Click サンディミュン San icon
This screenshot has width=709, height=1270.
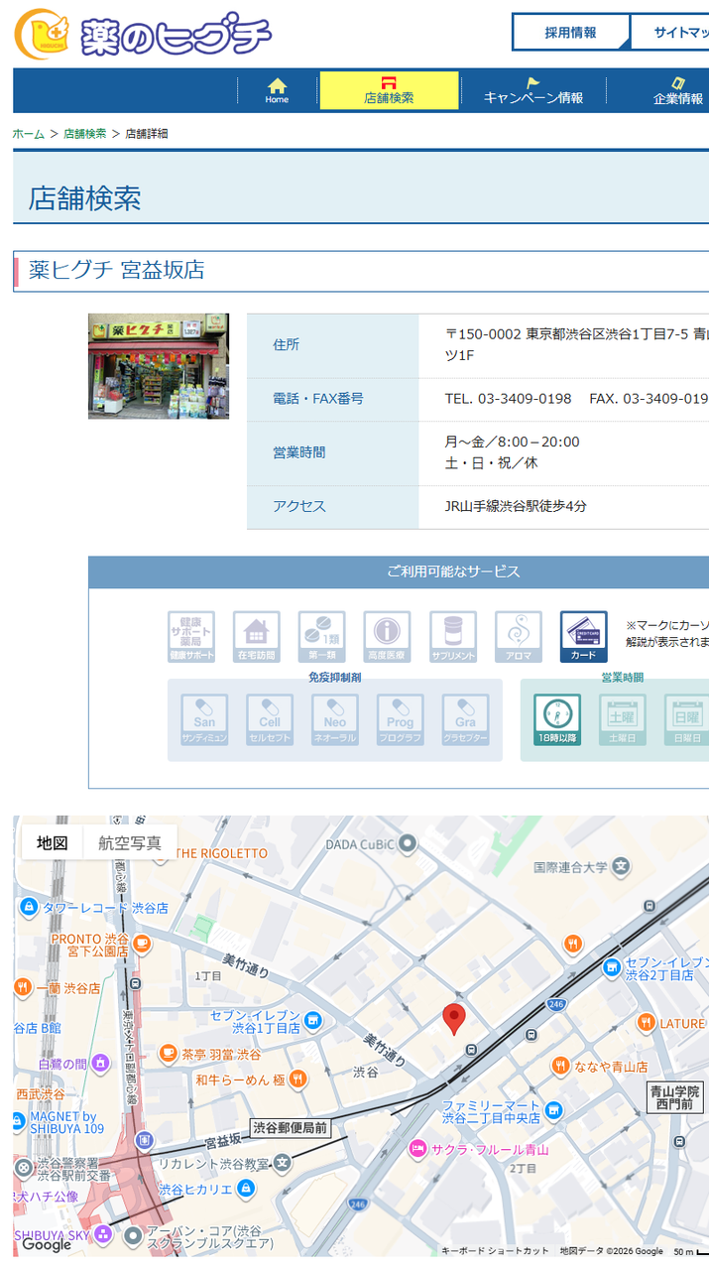(x=204, y=720)
